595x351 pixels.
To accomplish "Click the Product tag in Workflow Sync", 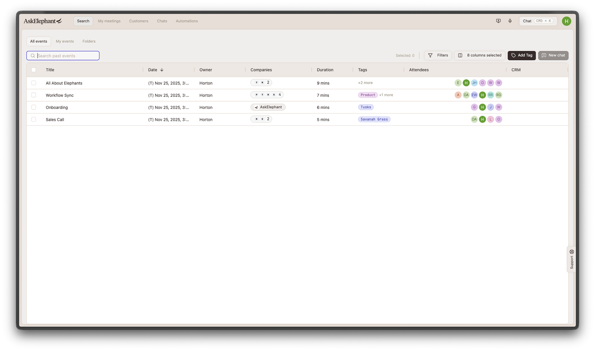I will tap(368, 95).
